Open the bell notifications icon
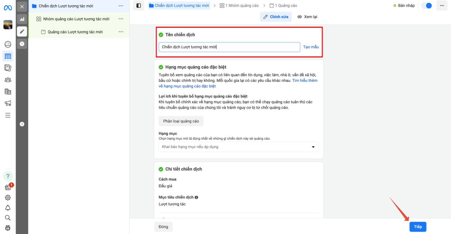This screenshot has height=234, width=451. coord(8,208)
